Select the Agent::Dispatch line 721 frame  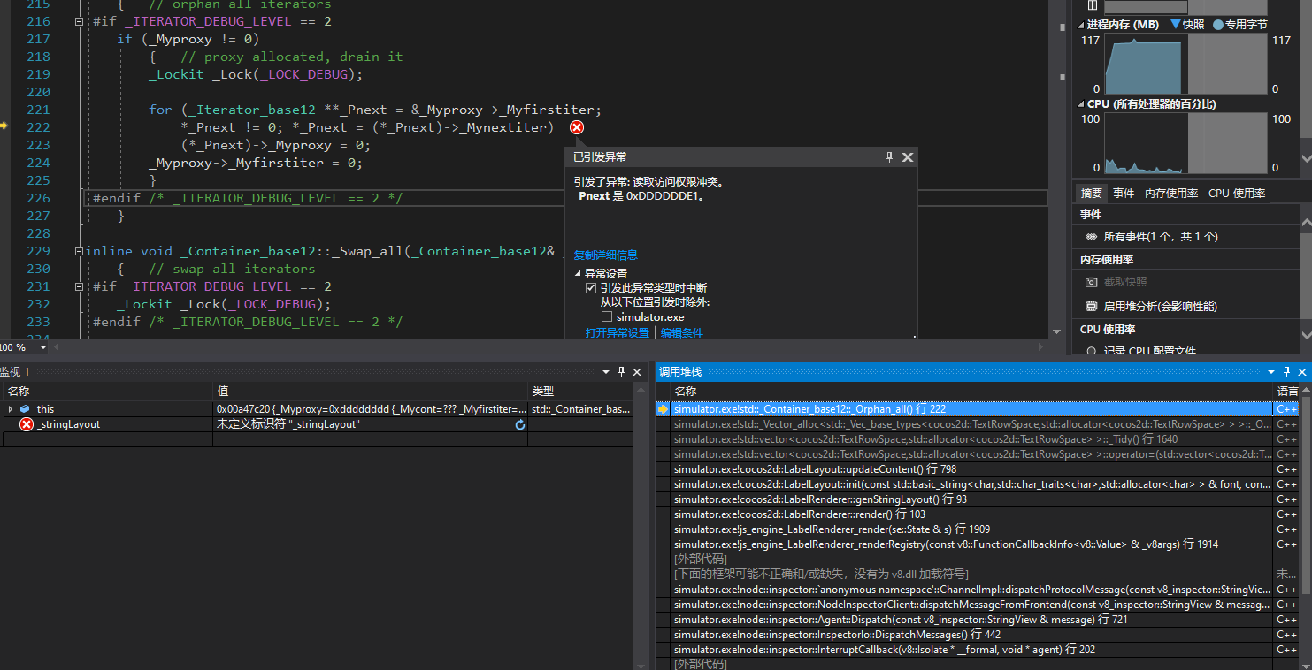point(971,620)
